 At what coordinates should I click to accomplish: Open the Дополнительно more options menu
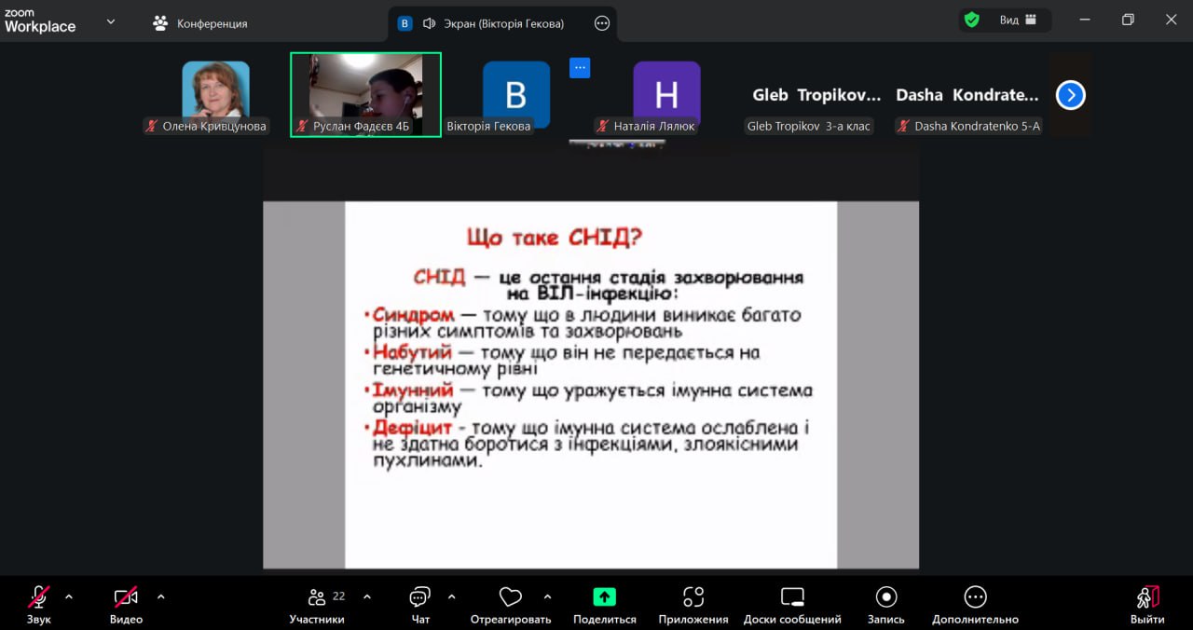coord(975,597)
